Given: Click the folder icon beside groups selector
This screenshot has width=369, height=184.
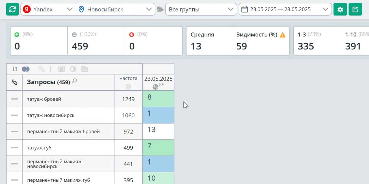Looking at the screenshot, I should (x=160, y=9).
